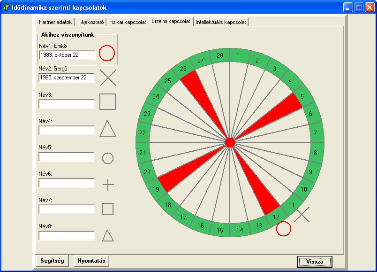Click the Nyomtatás button
The height and width of the screenshot is (272, 377).
click(x=91, y=261)
